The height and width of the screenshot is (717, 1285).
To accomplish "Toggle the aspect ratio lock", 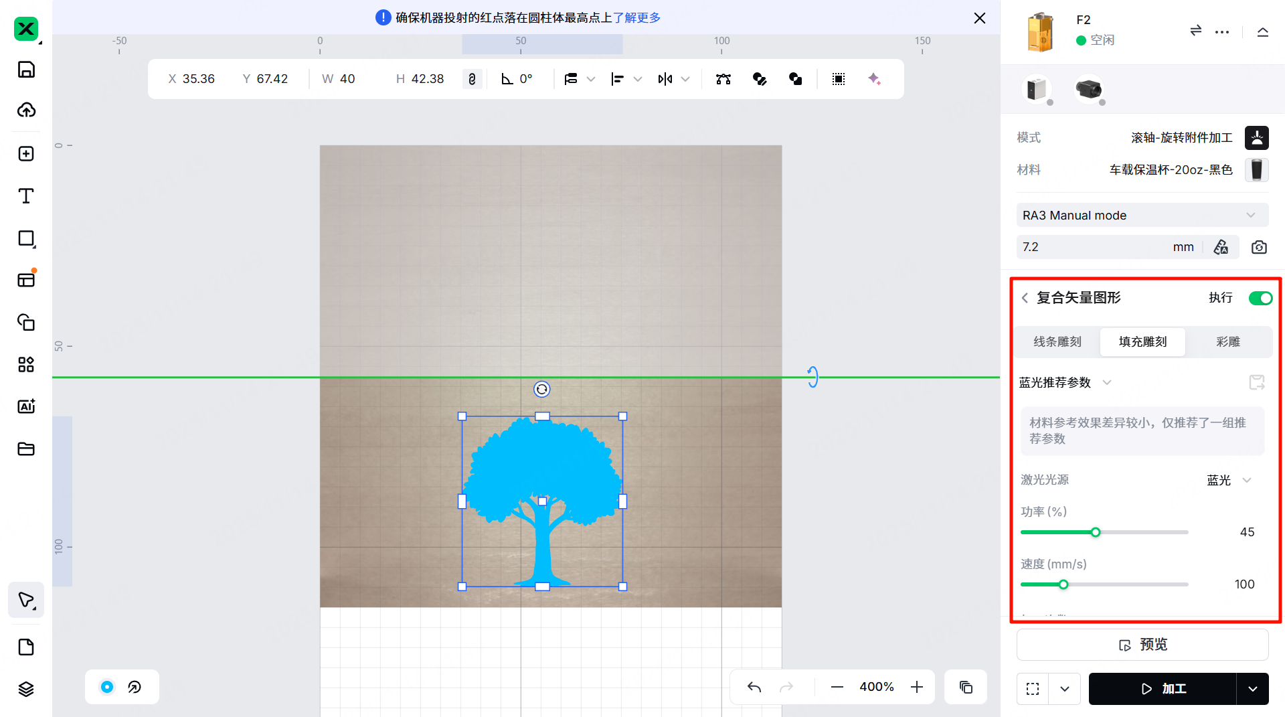I will click(x=472, y=79).
